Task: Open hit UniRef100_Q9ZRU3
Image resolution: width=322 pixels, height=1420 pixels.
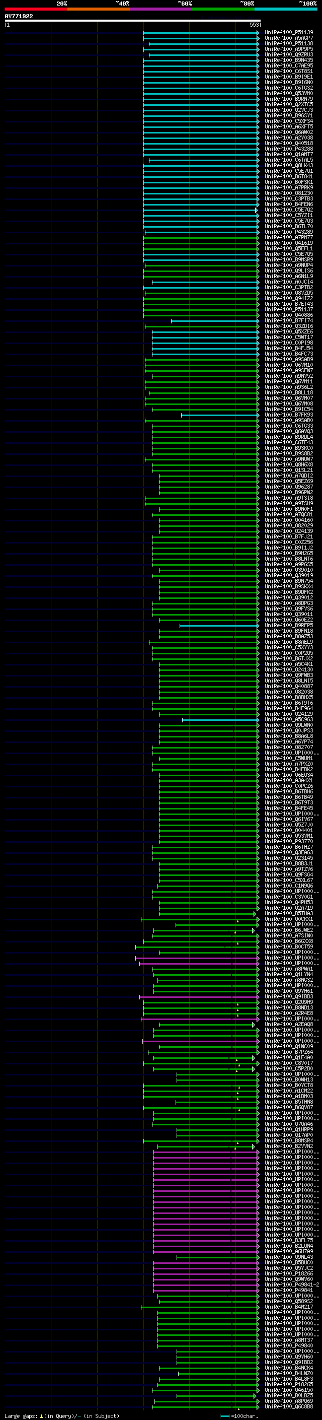Action: coord(289,54)
